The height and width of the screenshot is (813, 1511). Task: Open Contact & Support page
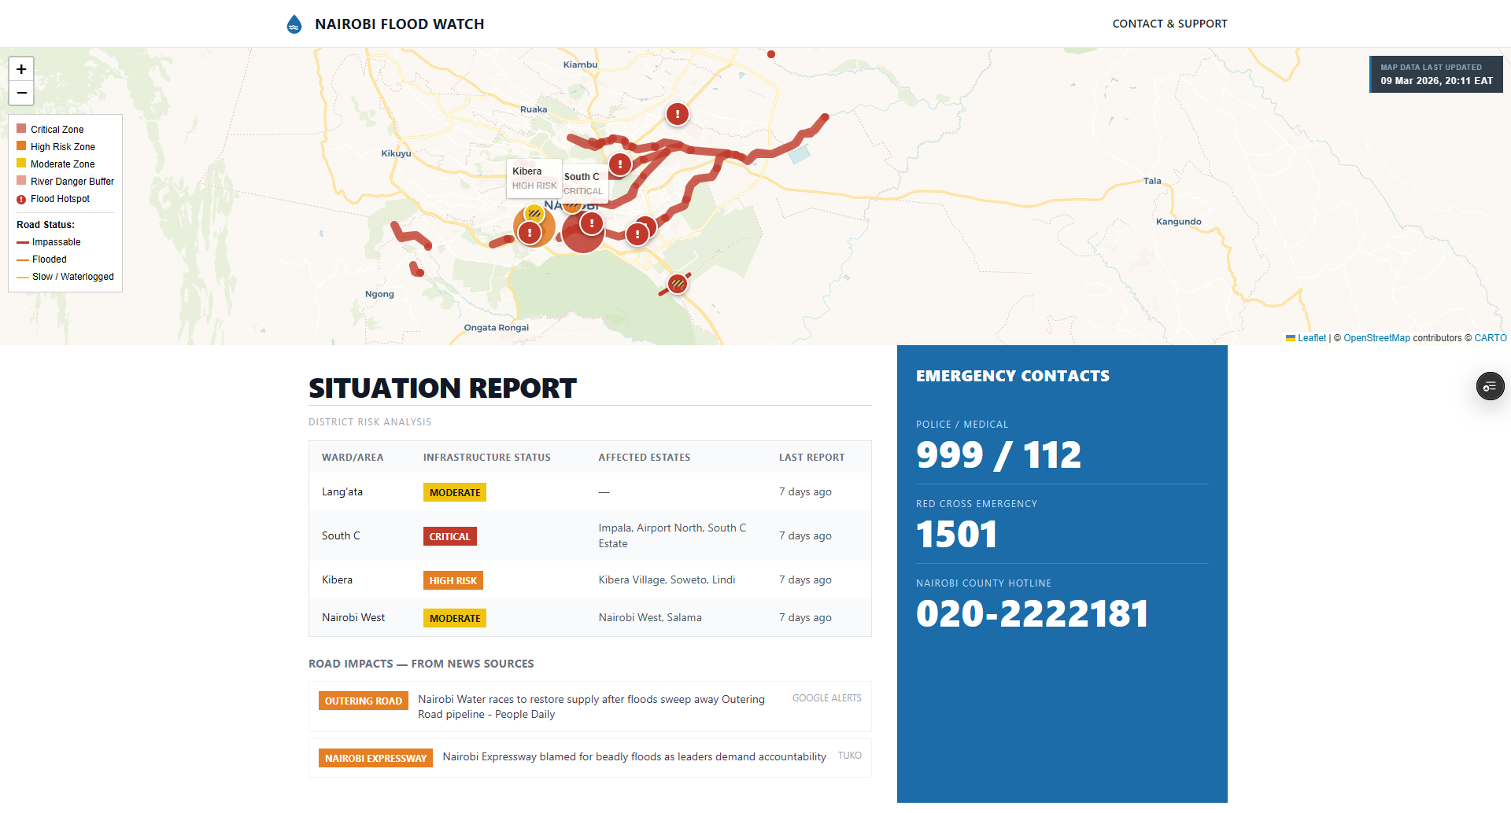pyautogui.click(x=1169, y=24)
